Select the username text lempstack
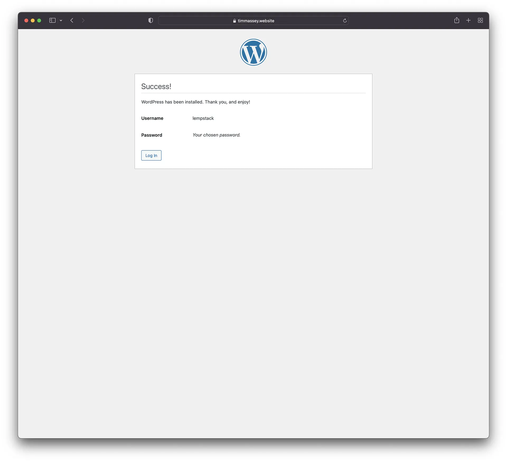Screen dimensions: 507x462 tap(203, 118)
